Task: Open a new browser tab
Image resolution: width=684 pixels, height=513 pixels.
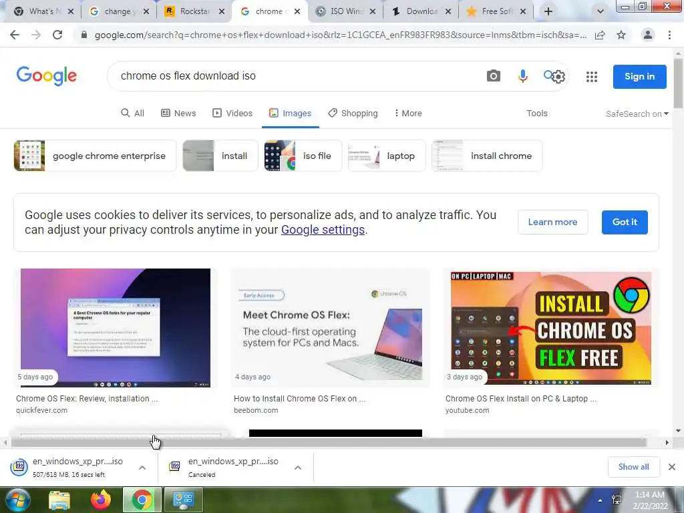Action: click(548, 11)
